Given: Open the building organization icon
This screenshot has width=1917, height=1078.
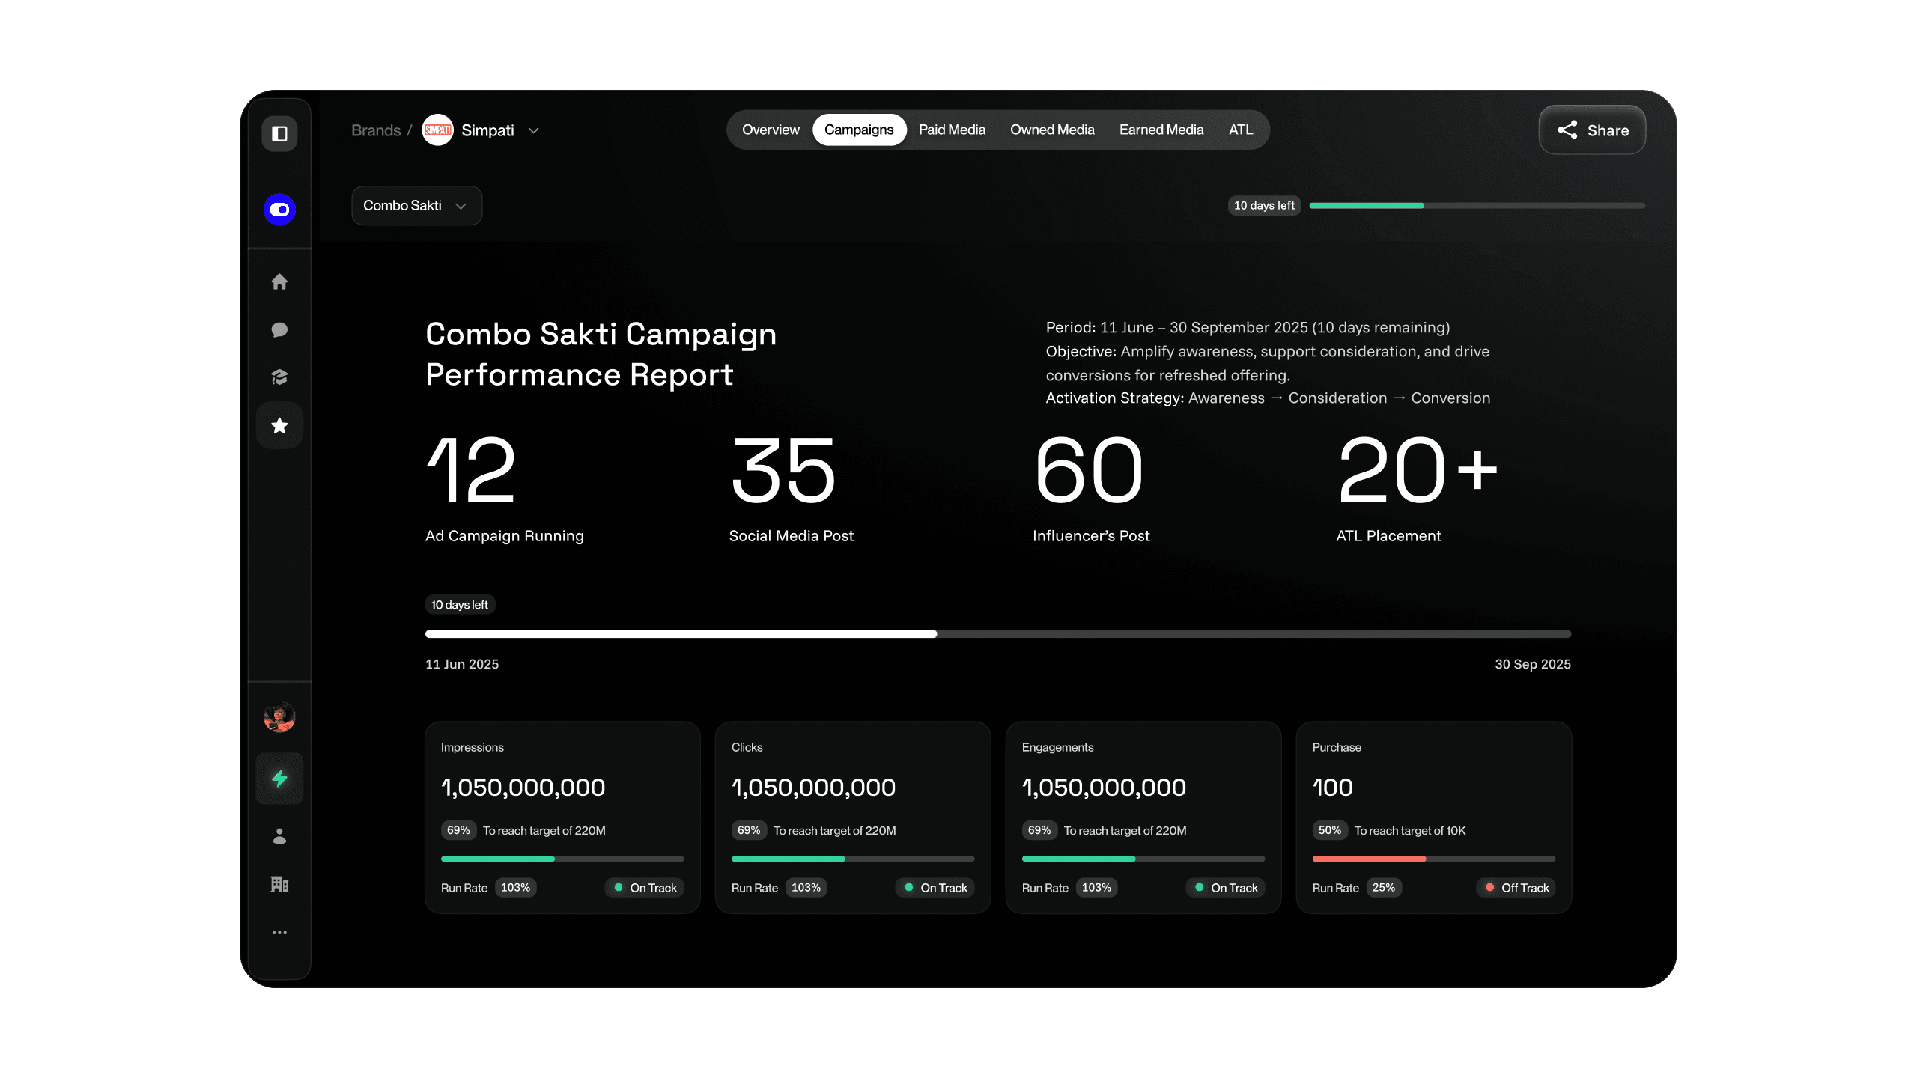Looking at the screenshot, I should pos(279,884).
